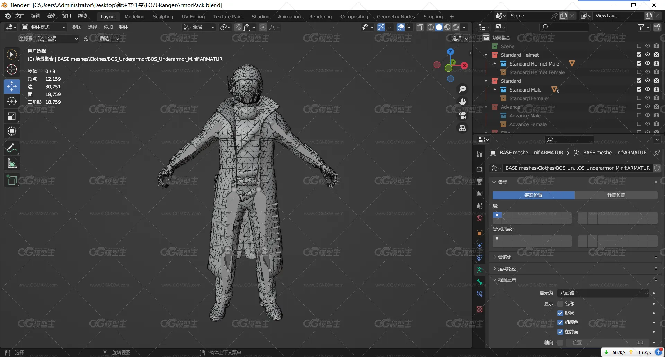Open the Render properties tab
This screenshot has width=665, height=357.
(x=479, y=169)
